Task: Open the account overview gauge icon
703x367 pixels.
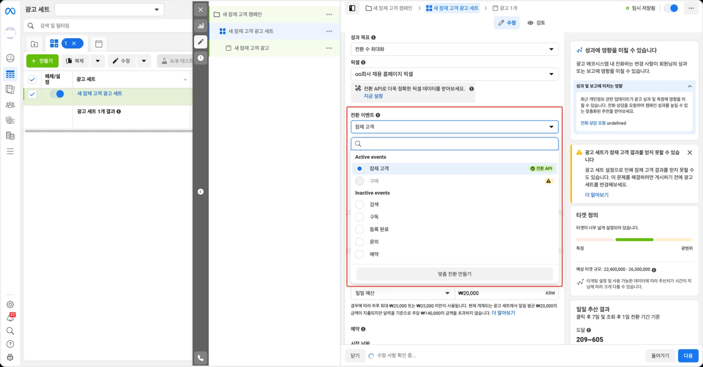Action: click(x=10, y=58)
